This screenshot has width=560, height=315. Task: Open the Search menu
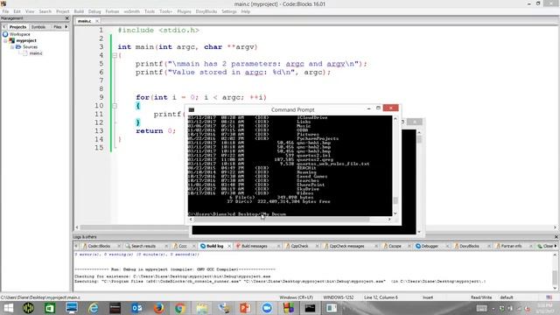click(45, 11)
